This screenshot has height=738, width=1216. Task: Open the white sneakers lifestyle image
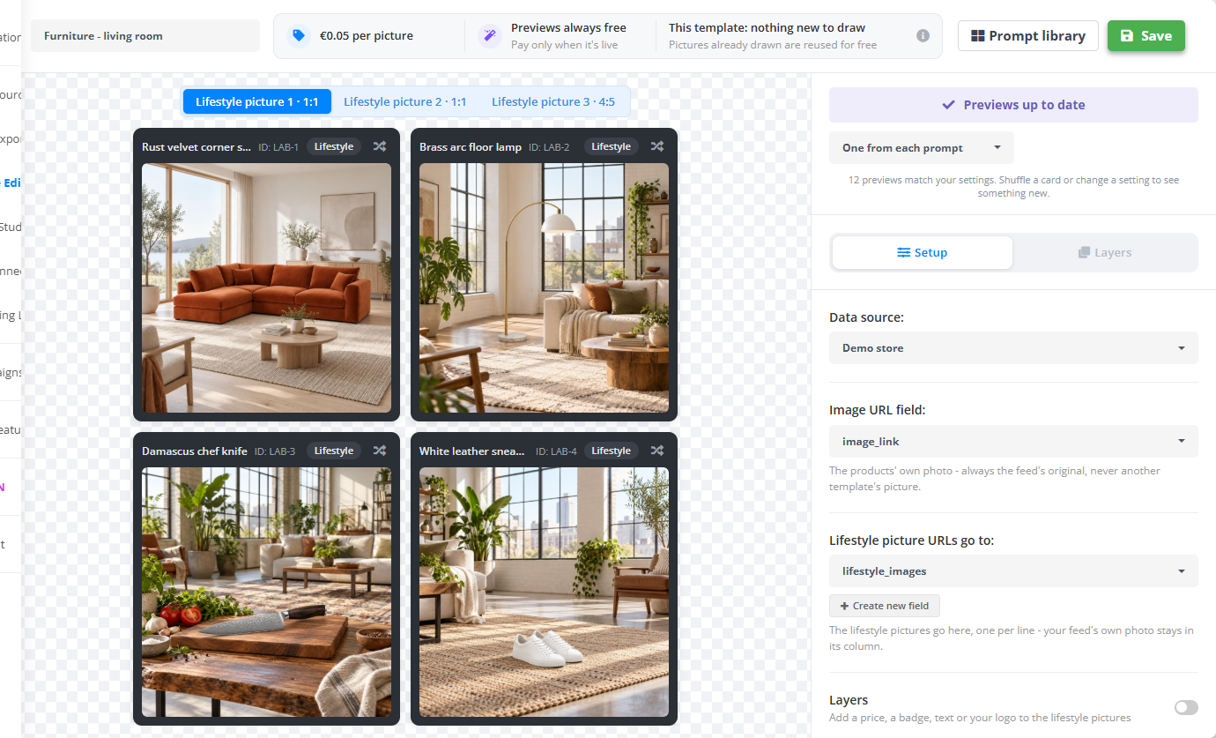tap(544, 592)
